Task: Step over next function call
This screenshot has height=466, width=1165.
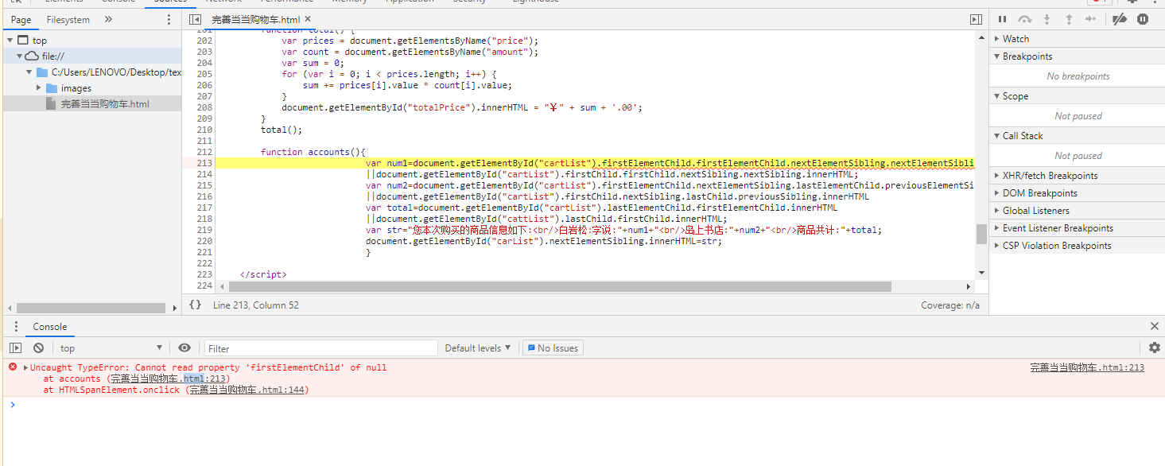Action: [x=1025, y=19]
